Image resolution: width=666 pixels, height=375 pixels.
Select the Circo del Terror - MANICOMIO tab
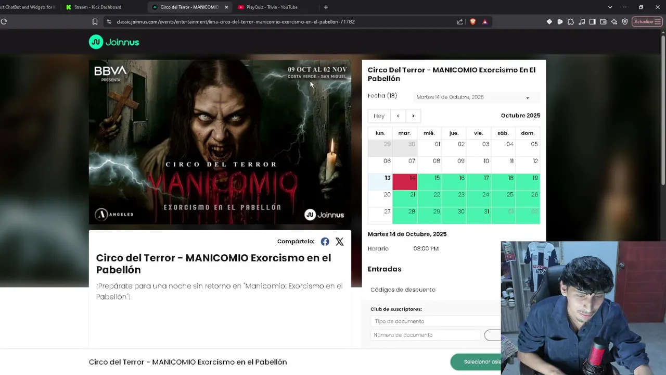(189, 7)
